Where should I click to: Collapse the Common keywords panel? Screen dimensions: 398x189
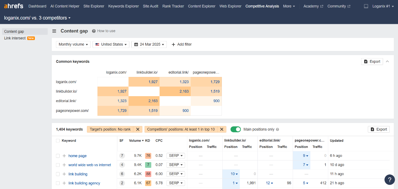[387, 61]
